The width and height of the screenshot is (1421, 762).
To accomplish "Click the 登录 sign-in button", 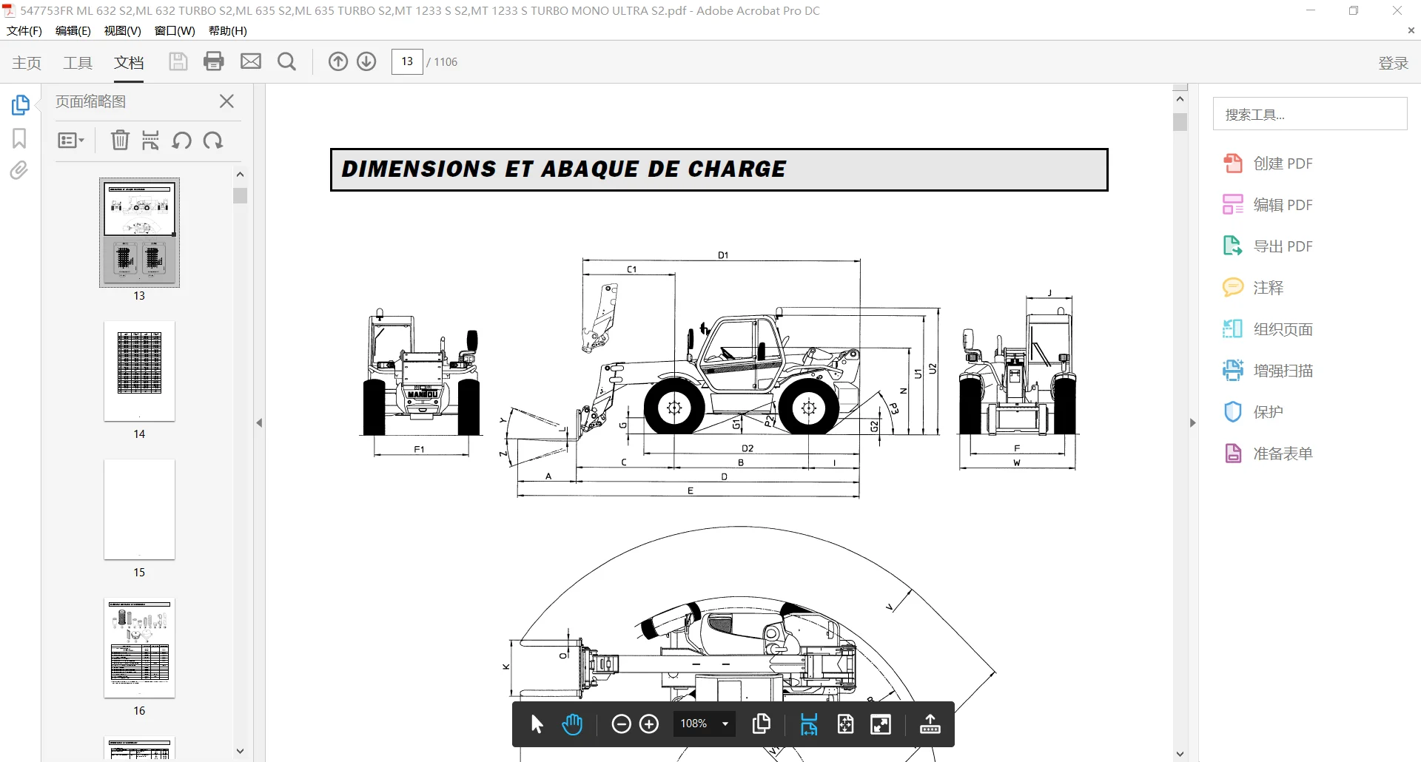I will tap(1393, 63).
